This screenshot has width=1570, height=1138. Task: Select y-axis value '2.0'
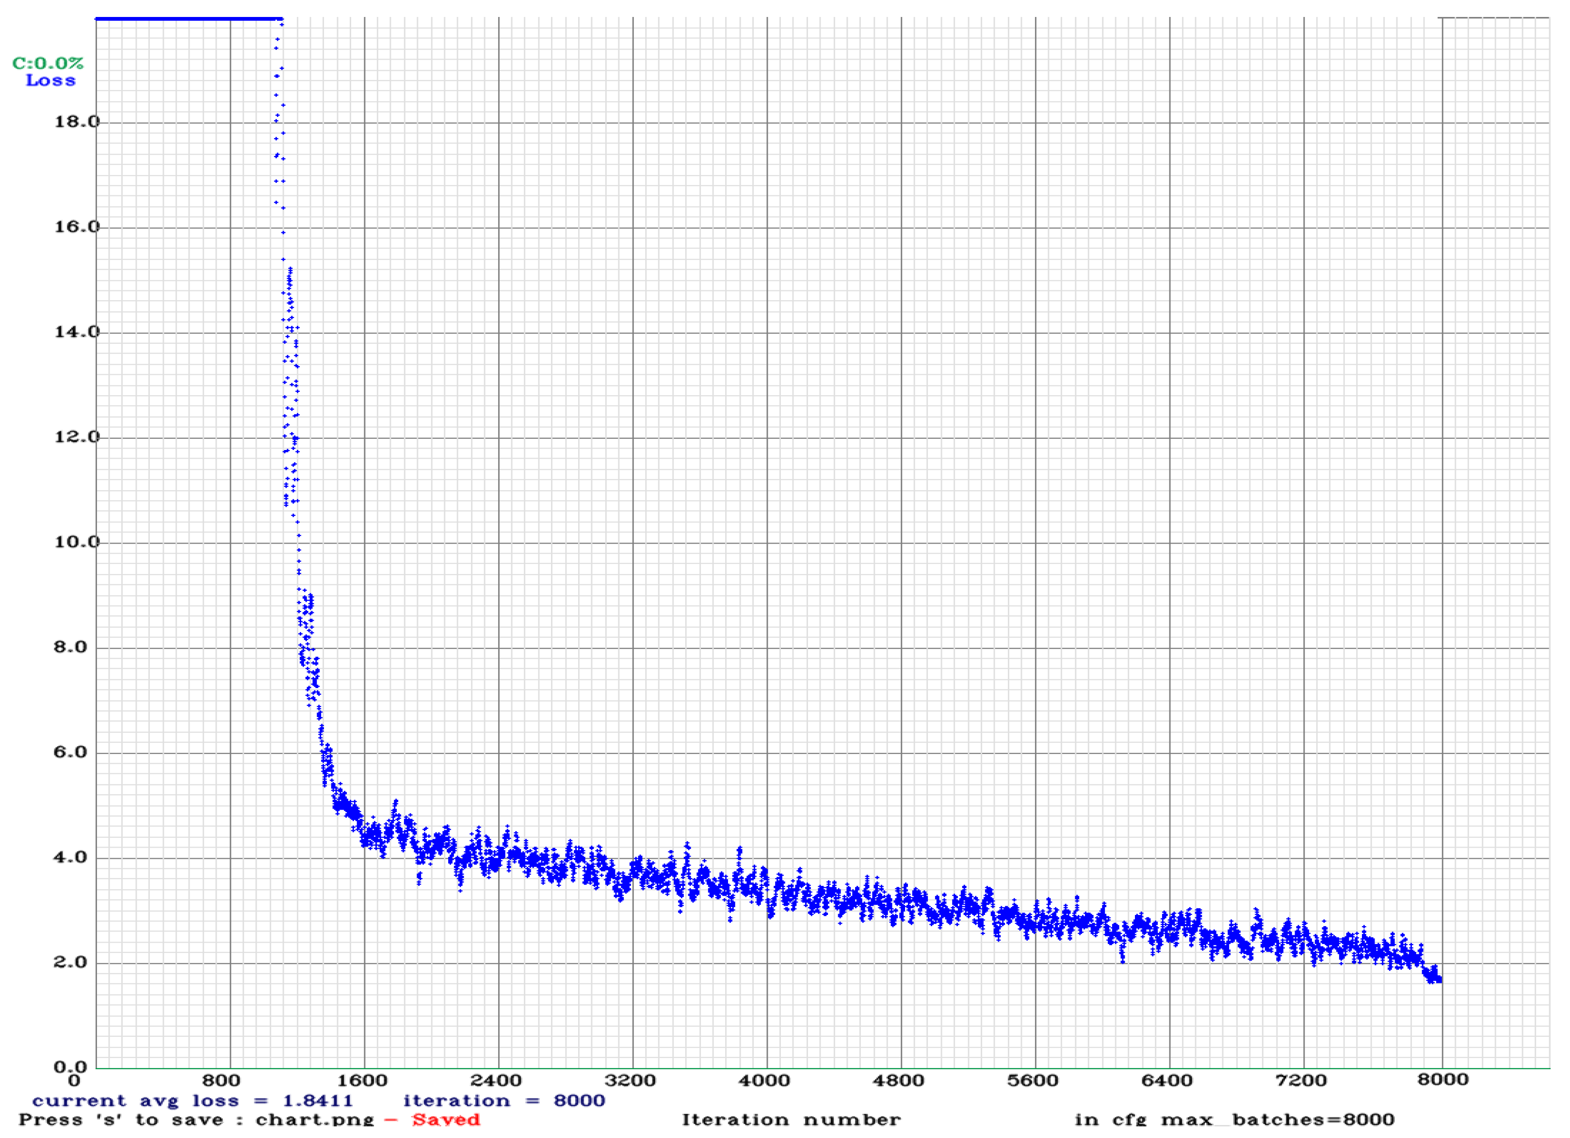coord(71,963)
